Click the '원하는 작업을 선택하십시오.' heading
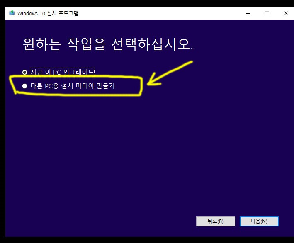This screenshot has width=294, height=243. pyautogui.click(x=108, y=44)
